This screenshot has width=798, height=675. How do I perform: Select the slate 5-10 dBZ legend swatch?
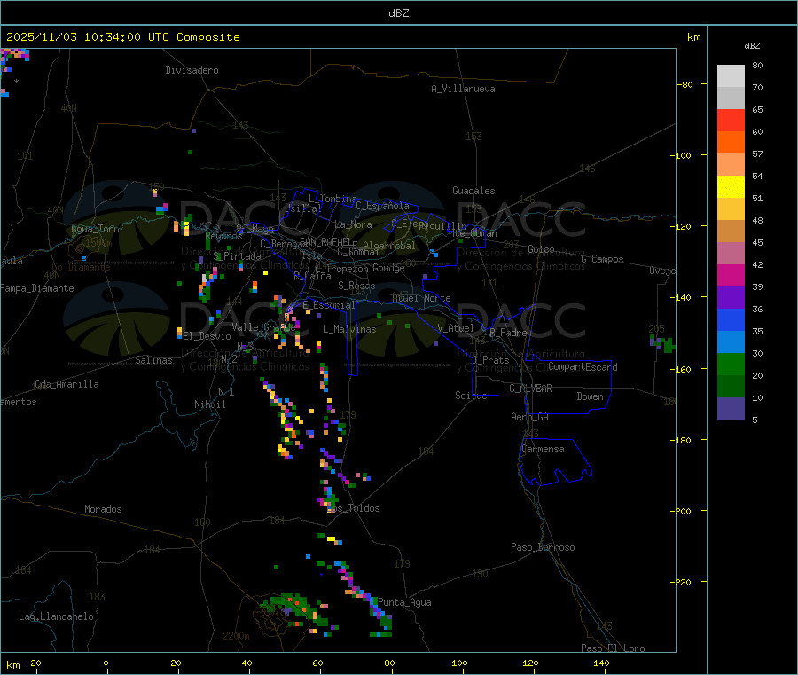pyautogui.click(x=731, y=408)
